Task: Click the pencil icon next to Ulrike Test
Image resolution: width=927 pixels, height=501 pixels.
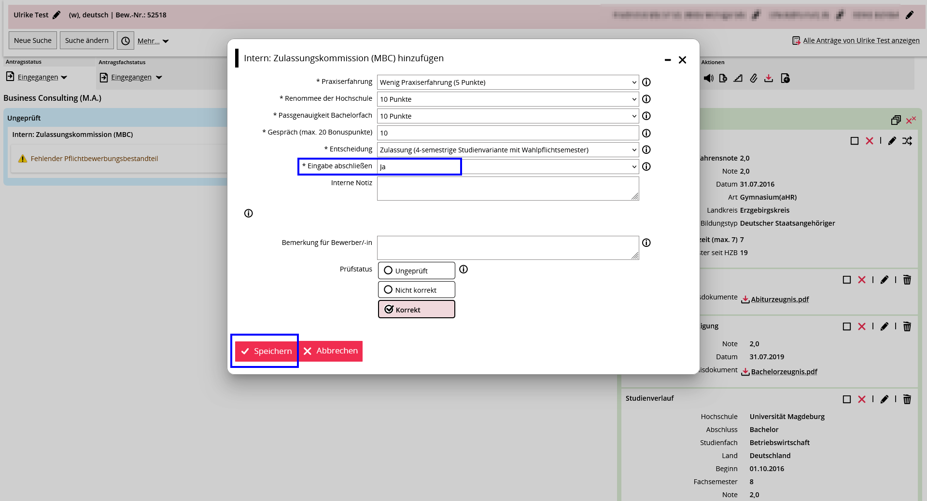Action: coord(56,15)
